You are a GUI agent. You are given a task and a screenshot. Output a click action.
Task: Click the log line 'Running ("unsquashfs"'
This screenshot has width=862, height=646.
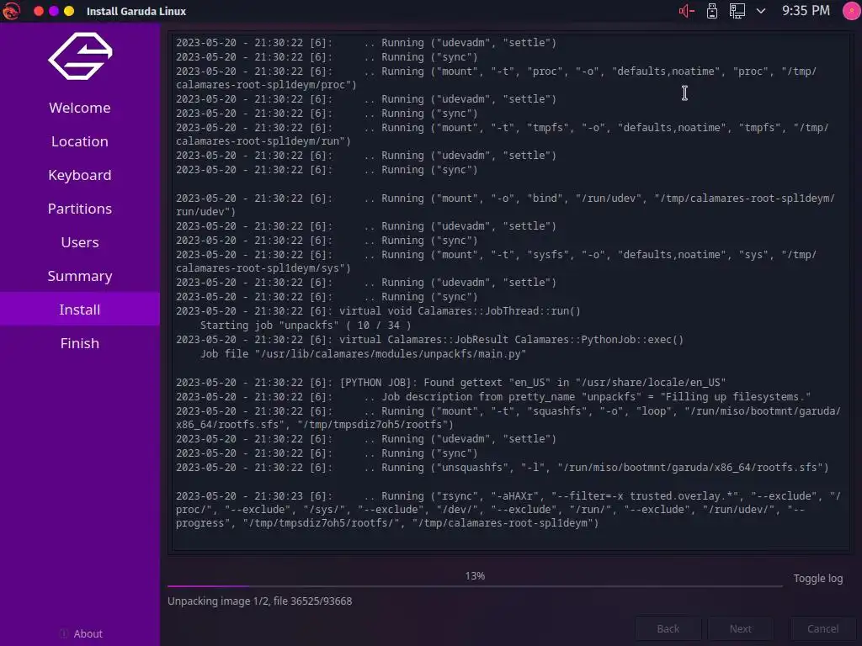pos(502,468)
